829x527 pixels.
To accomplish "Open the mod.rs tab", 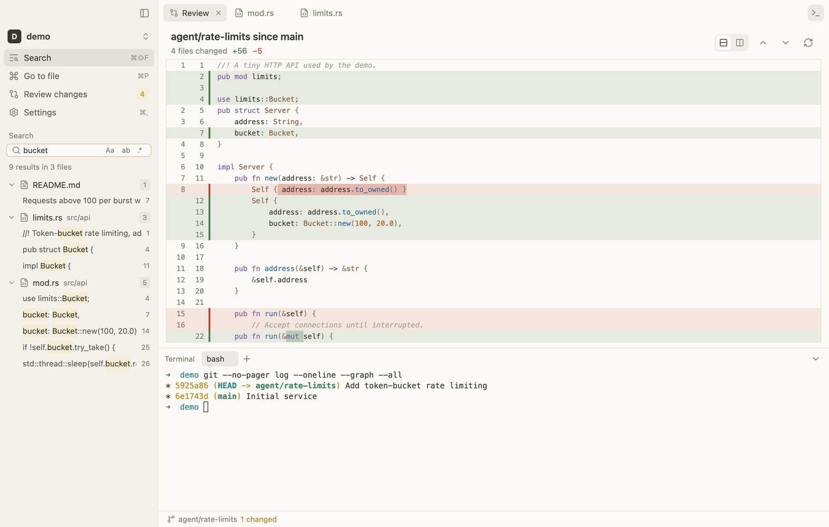I will [254, 13].
